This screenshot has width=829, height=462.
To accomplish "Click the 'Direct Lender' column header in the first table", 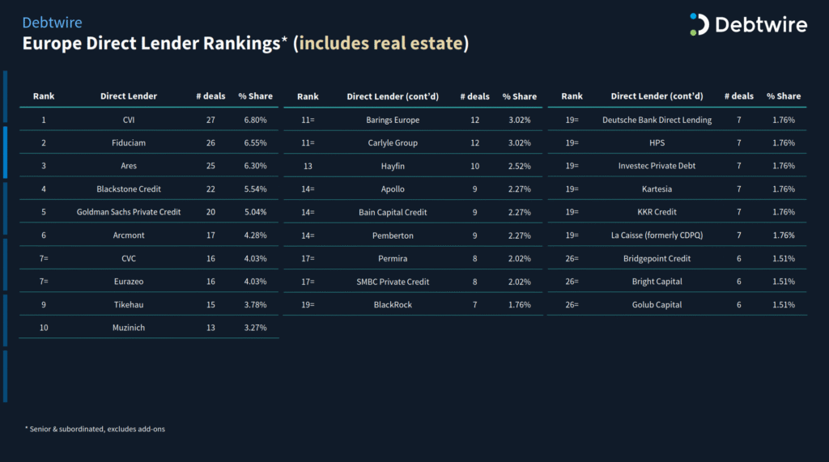I will click(x=129, y=96).
